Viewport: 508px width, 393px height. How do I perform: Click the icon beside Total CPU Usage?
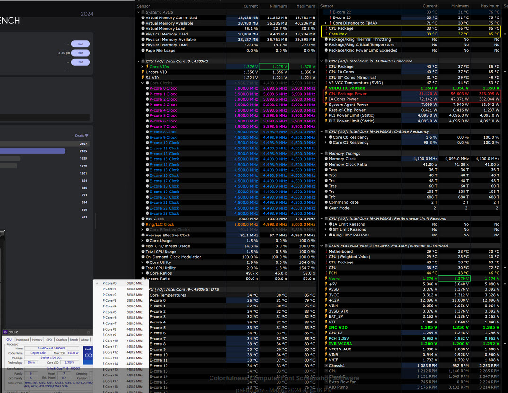[x=143, y=252]
